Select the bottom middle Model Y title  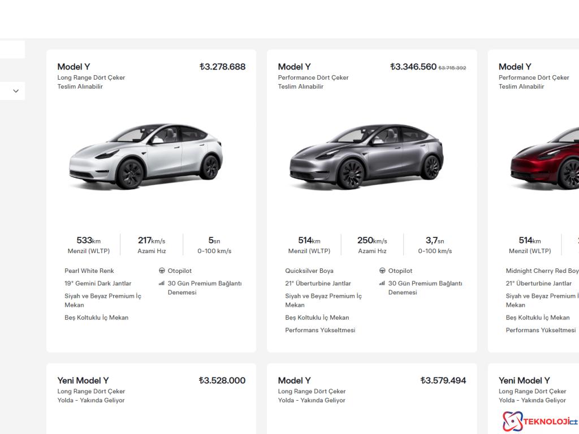(x=294, y=380)
